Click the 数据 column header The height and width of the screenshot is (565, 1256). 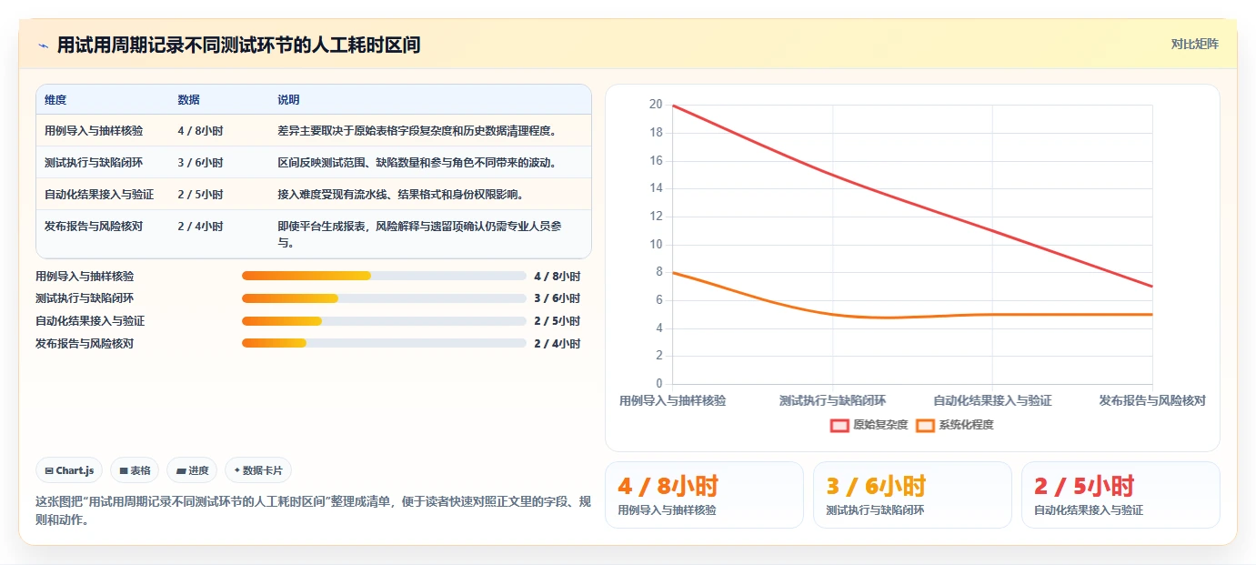(189, 100)
